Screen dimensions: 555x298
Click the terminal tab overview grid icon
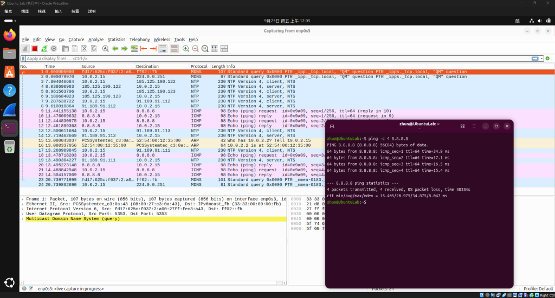pos(462,126)
